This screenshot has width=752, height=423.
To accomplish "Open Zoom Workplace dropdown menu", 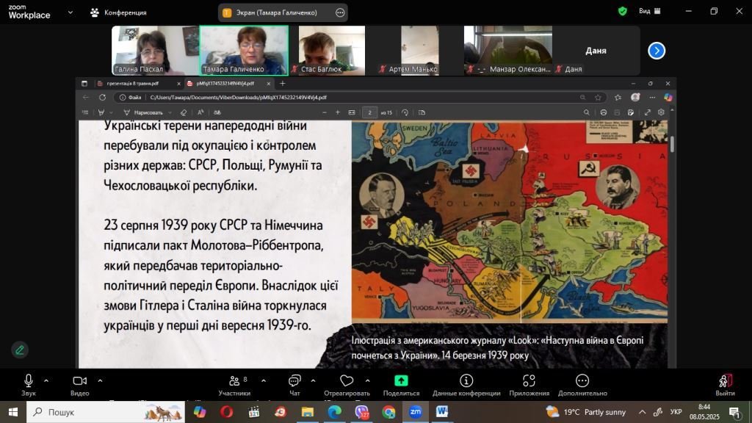I will [70, 12].
